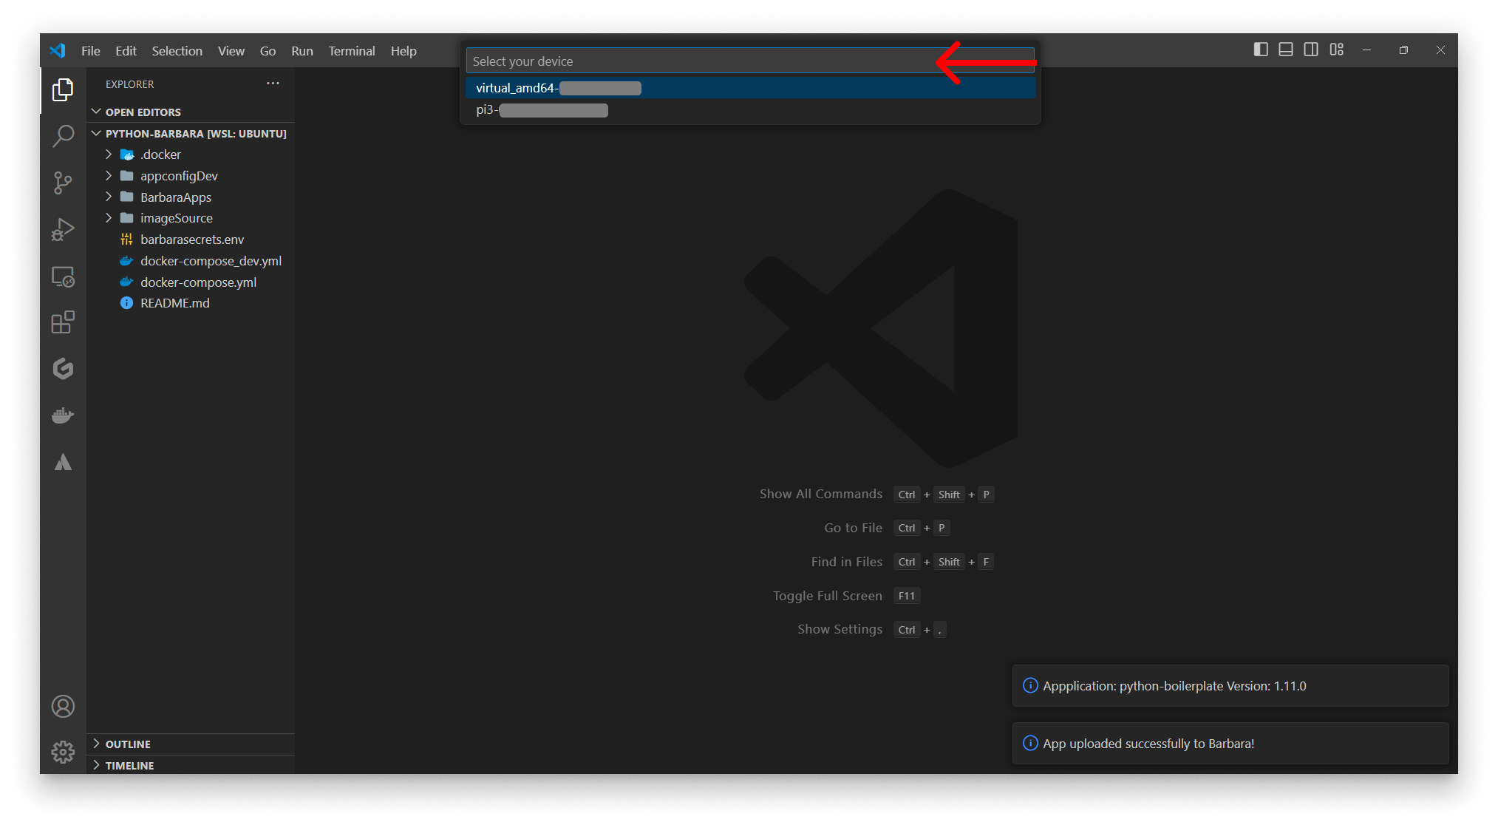Toggle the Secondary Side Bar
The width and height of the screenshot is (1498, 822).
click(x=1311, y=50)
